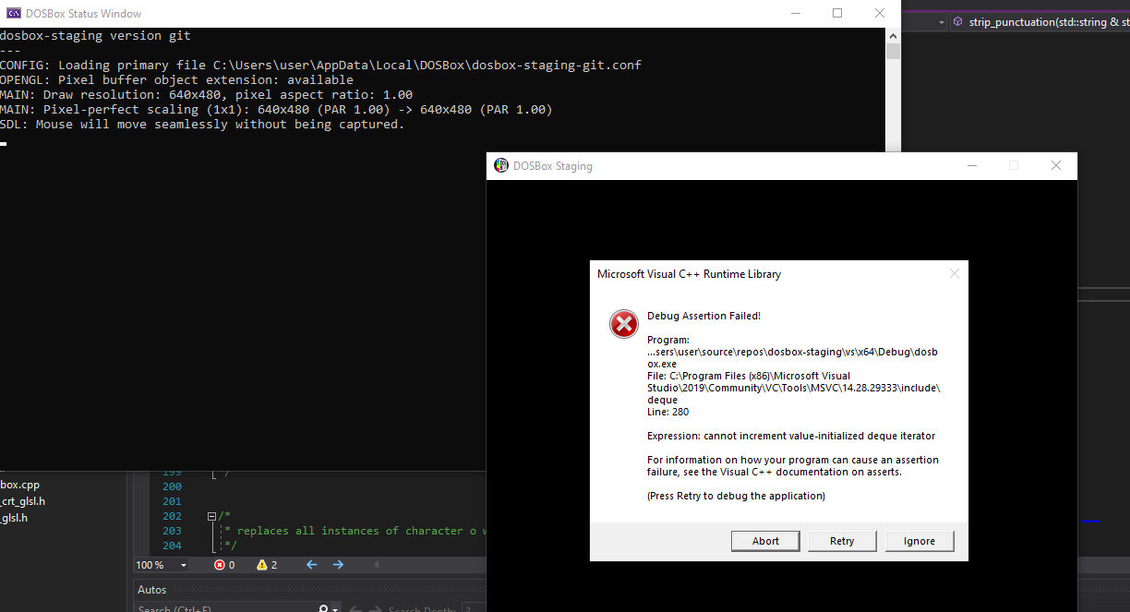
Task: Click the yellow warning count indicator
Action: pyautogui.click(x=267, y=565)
